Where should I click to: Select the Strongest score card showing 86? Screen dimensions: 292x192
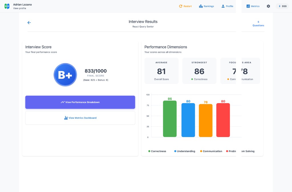point(199,71)
